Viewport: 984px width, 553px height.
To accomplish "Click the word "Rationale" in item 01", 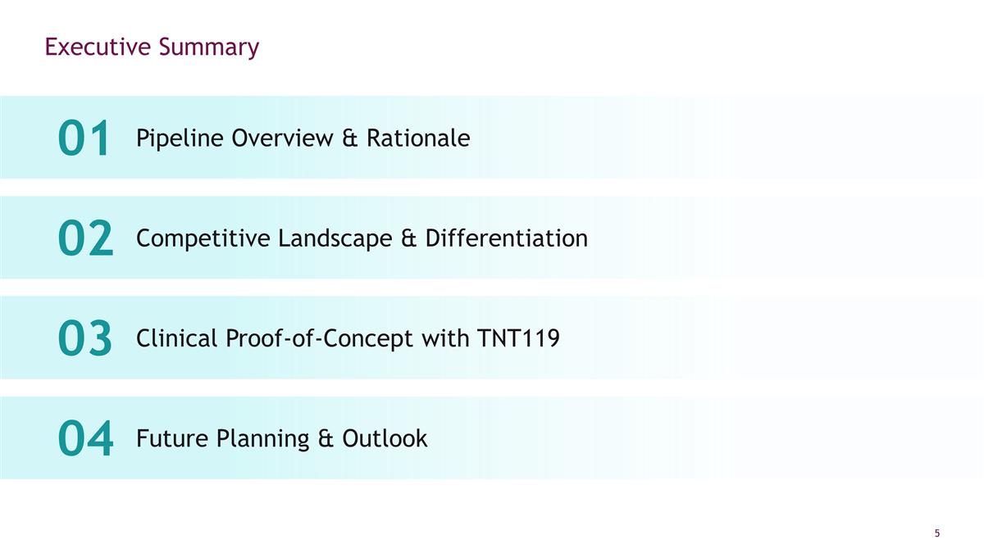I will [x=418, y=138].
